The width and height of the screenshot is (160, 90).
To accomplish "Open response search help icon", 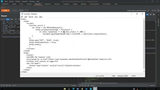I will click(80, 85).
